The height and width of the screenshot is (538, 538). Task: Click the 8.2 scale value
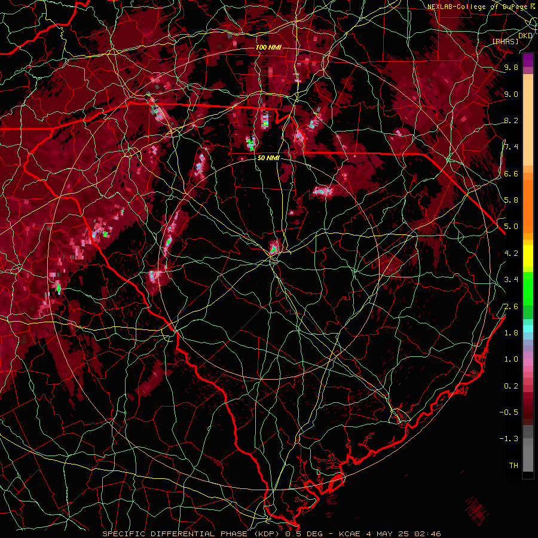coord(511,120)
